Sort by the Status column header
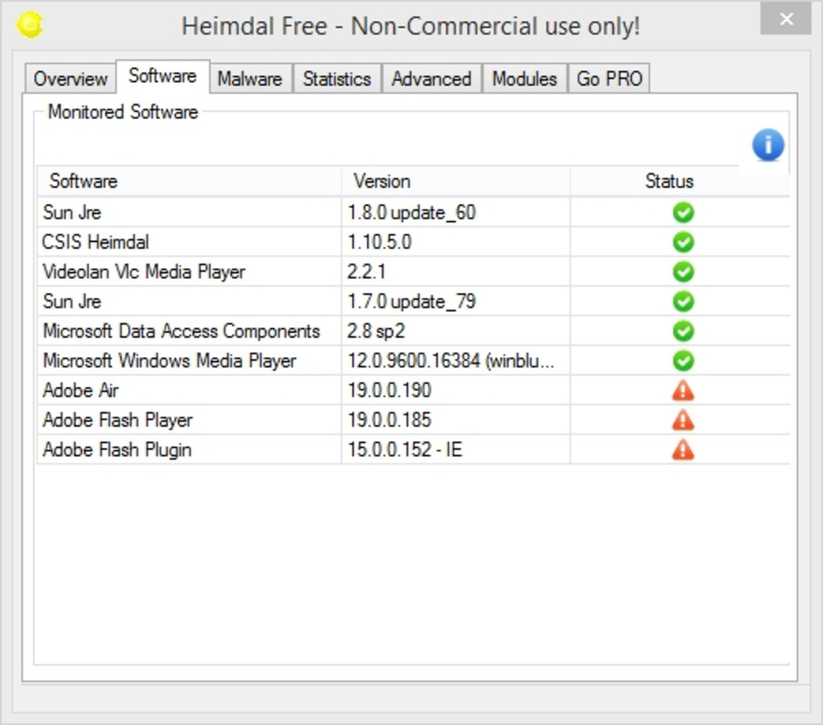The image size is (823, 725). pyautogui.click(x=680, y=181)
